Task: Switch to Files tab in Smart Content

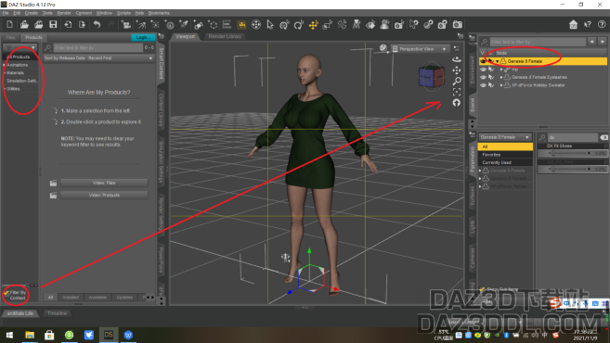Action: click(11, 38)
